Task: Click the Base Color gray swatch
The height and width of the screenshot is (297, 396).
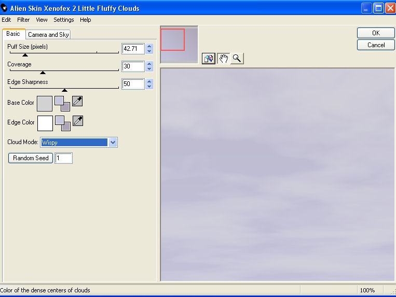Action: [x=45, y=103]
